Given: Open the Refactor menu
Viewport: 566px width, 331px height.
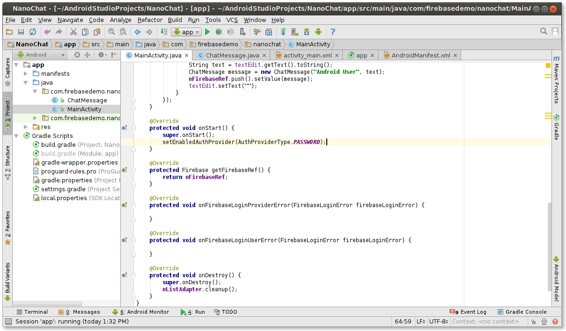Looking at the screenshot, I should 150,20.
